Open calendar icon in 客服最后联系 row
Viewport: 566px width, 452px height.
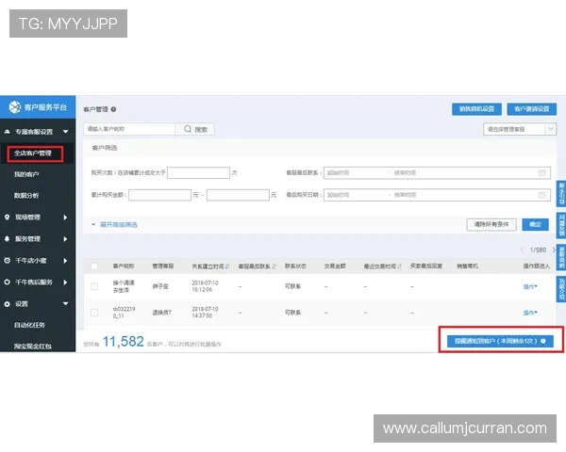point(541,172)
